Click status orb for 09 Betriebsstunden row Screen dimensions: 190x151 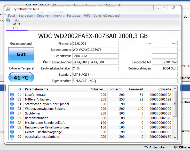click(x=12, y=118)
